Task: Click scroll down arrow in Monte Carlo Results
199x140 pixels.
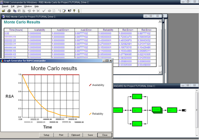Action: click(160, 72)
